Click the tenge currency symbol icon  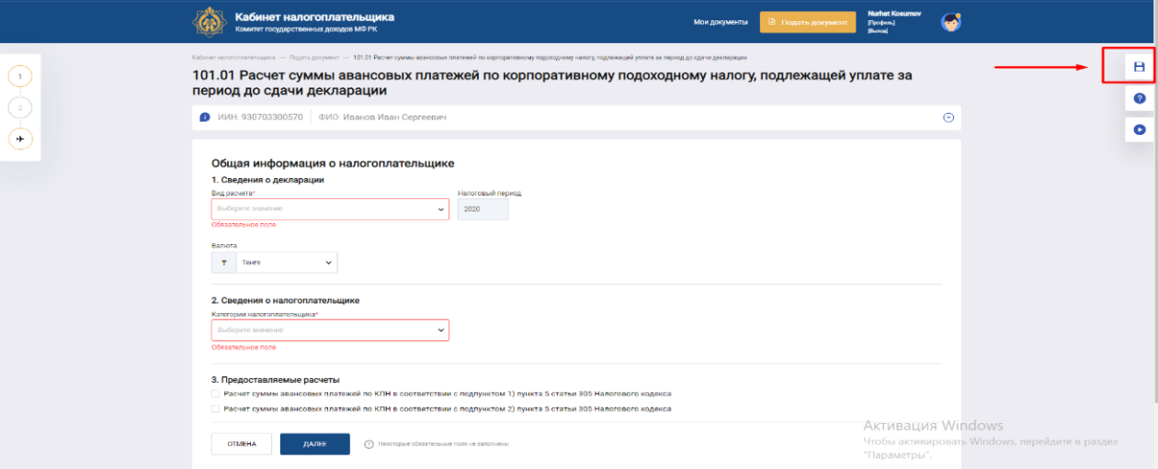point(224,262)
